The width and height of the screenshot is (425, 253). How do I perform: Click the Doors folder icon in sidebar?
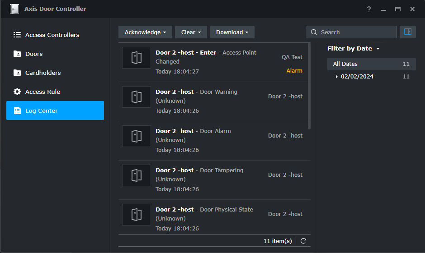click(17, 54)
